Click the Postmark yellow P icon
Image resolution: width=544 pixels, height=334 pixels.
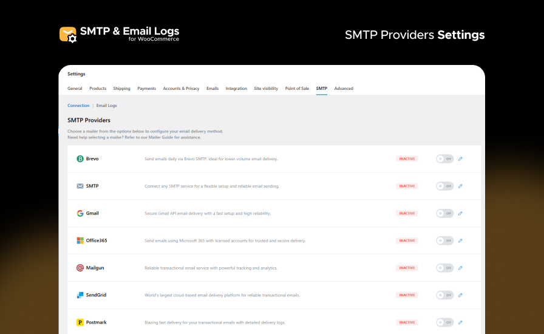pos(80,322)
